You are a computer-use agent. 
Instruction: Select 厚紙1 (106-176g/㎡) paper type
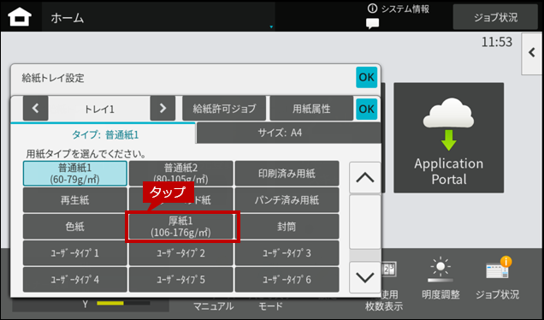coord(180,227)
